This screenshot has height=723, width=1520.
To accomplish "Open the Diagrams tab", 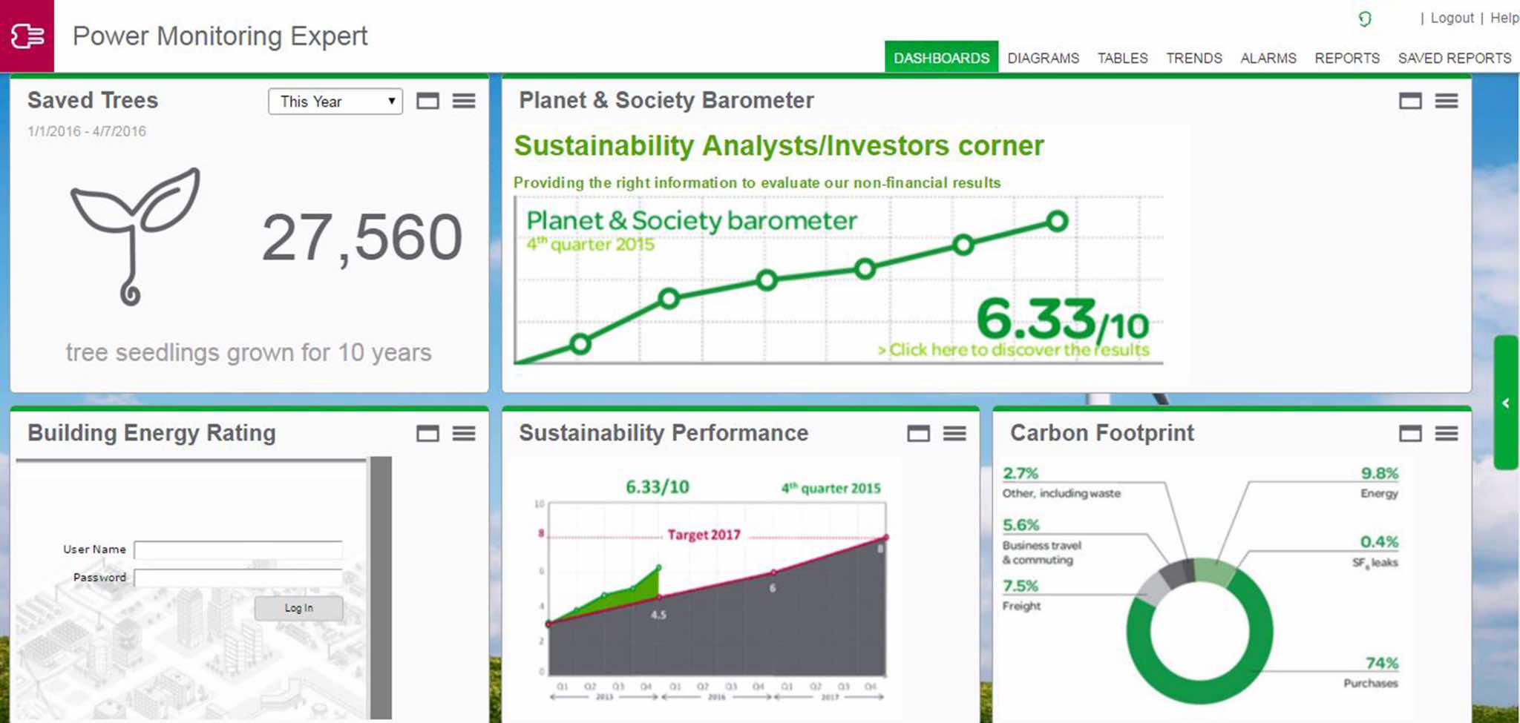I will [1043, 58].
